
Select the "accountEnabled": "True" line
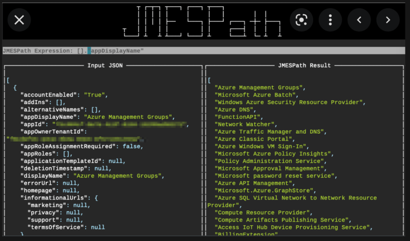click(65, 95)
